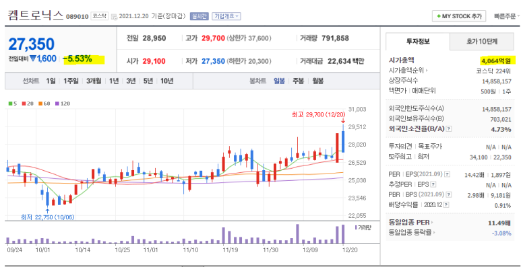Select the 3년 line chart period
The height and width of the screenshot is (267, 521).
click(x=131, y=81)
